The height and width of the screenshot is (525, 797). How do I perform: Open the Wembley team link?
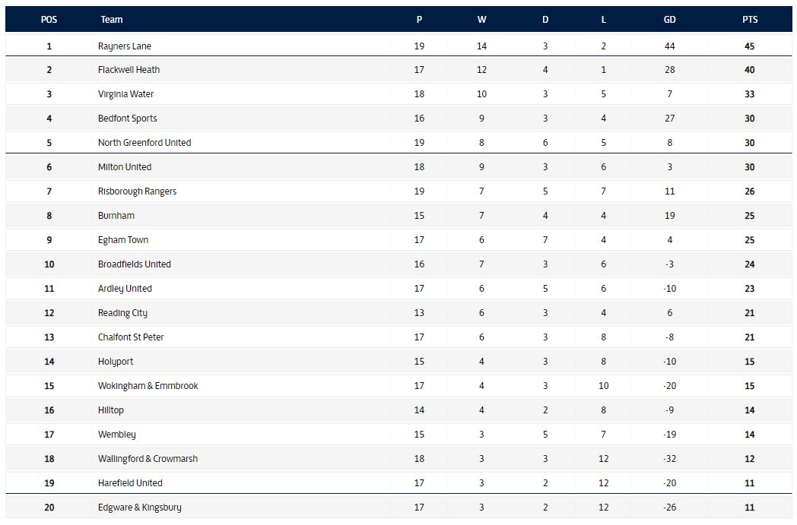point(117,435)
